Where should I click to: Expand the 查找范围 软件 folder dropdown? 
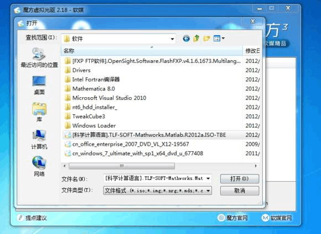[172, 39]
